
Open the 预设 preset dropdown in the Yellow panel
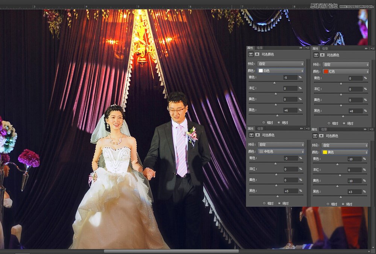345,145
